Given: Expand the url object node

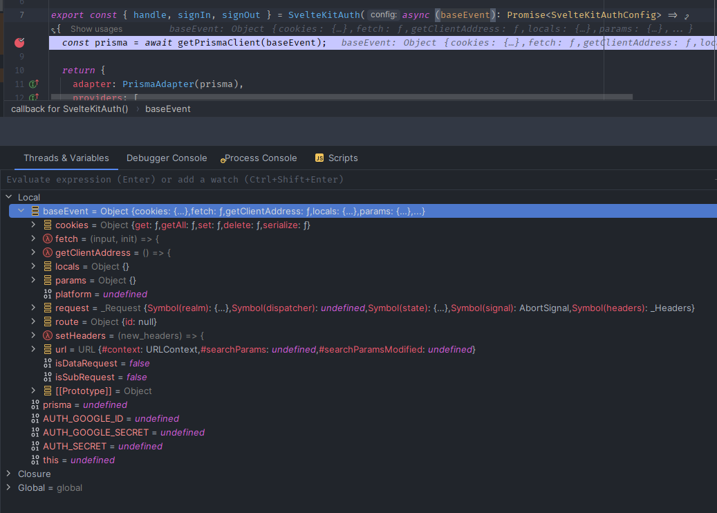Looking at the screenshot, I should [33, 349].
